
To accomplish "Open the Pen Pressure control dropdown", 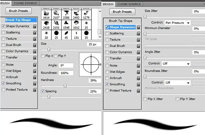I will tap(177, 23).
